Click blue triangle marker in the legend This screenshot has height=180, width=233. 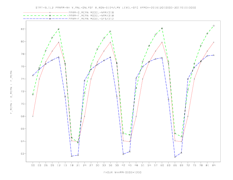pos(50,19)
